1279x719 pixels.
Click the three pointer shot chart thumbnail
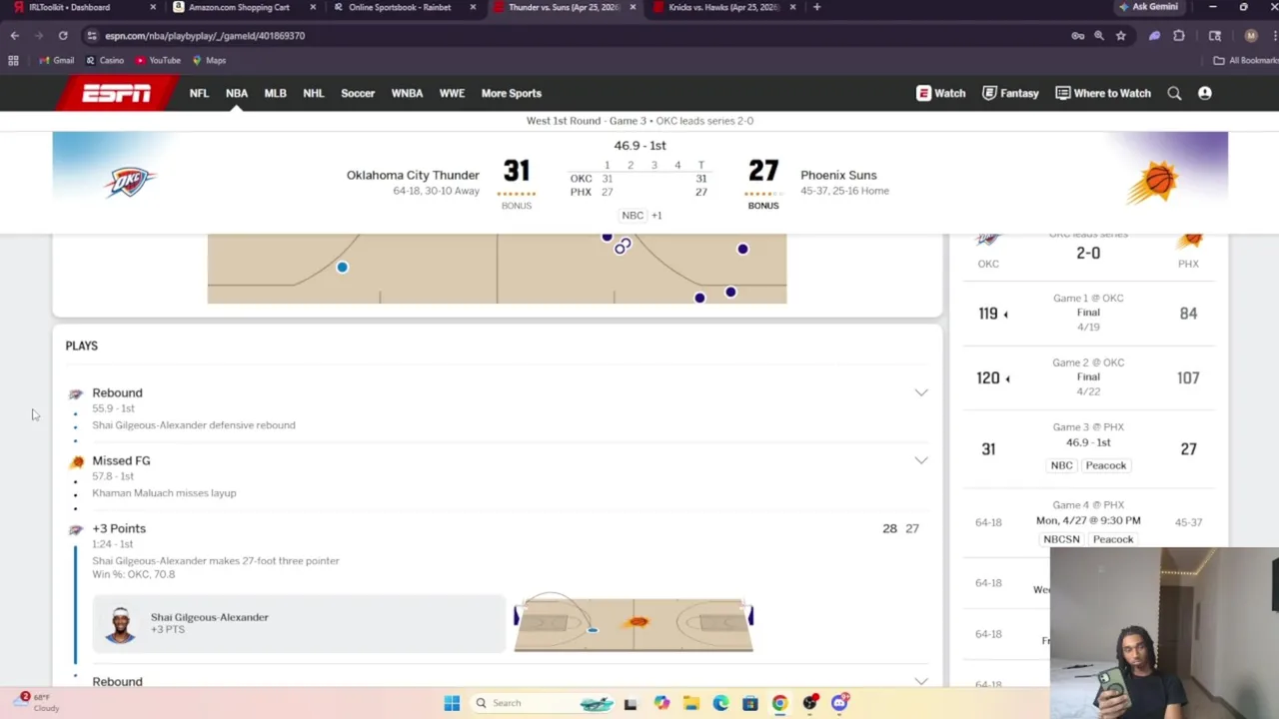click(634, 623)
